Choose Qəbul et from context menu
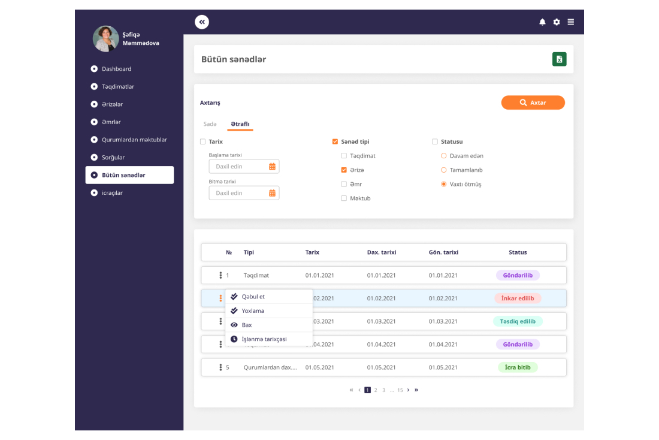 [253, 297]
